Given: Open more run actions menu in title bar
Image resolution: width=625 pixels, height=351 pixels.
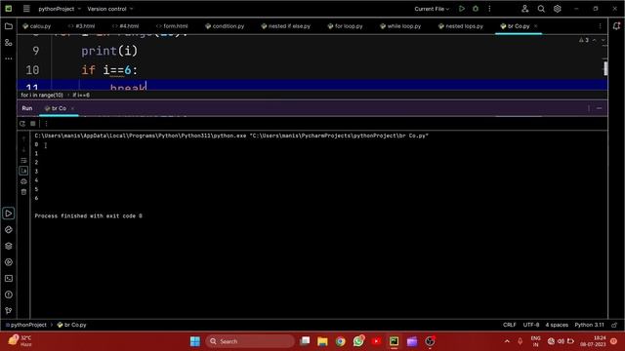Looking at the screenshot, I should (489, 9).
